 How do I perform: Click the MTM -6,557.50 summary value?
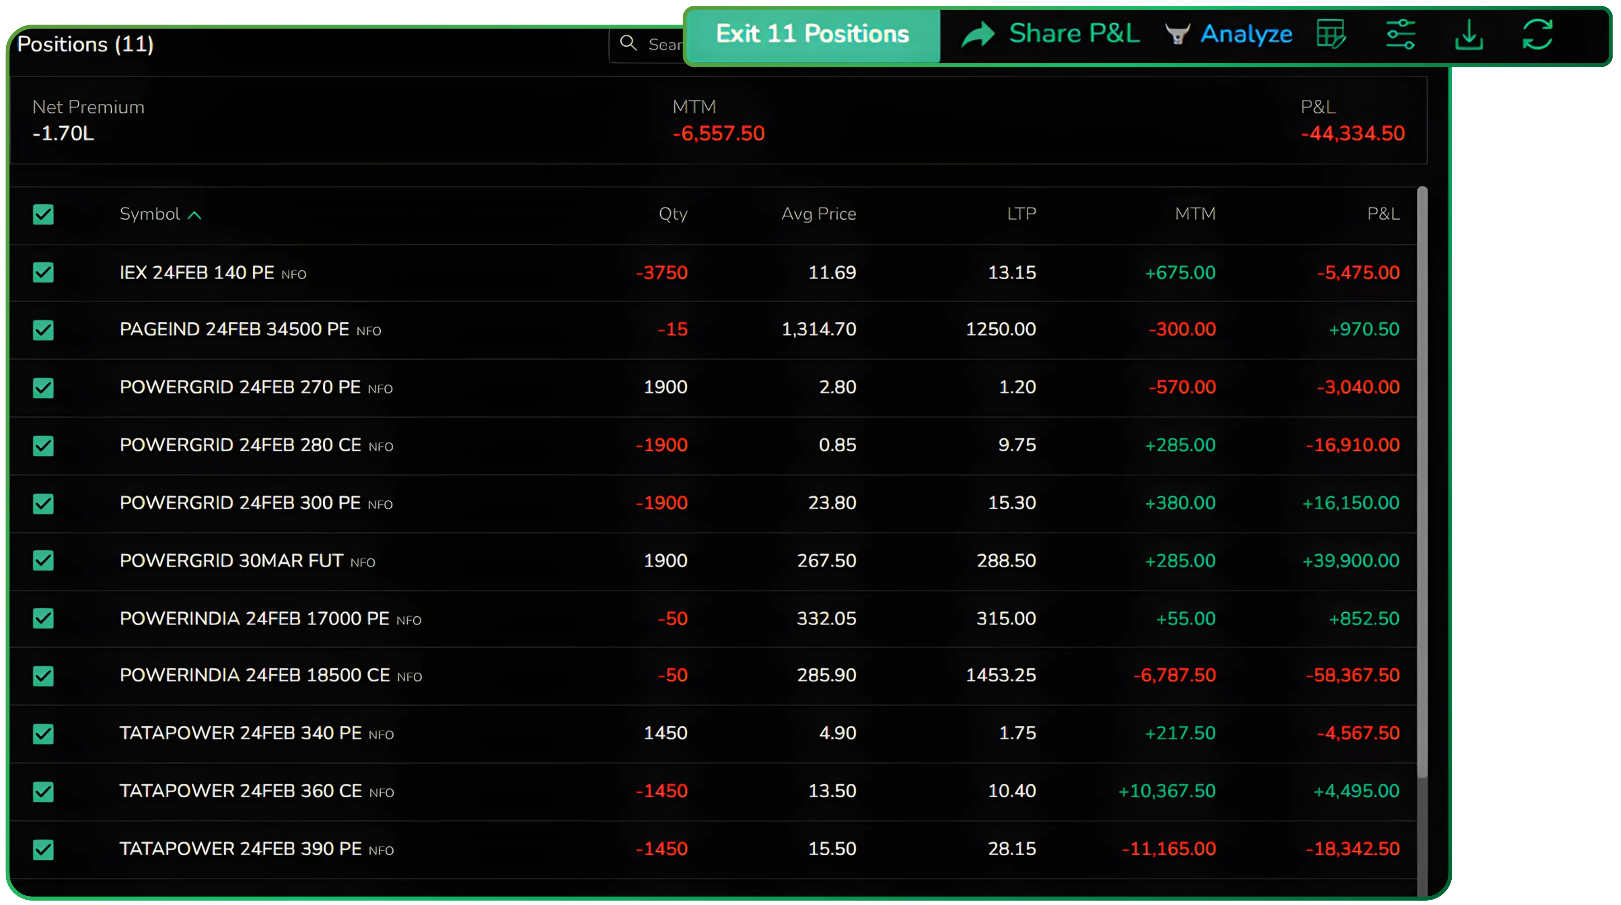click(x=718, y=133)
